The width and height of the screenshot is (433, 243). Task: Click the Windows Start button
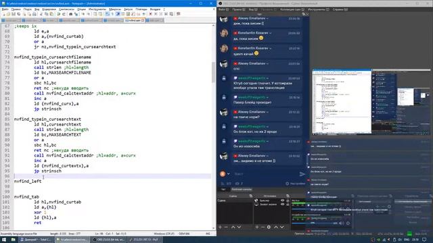point(4,240)
